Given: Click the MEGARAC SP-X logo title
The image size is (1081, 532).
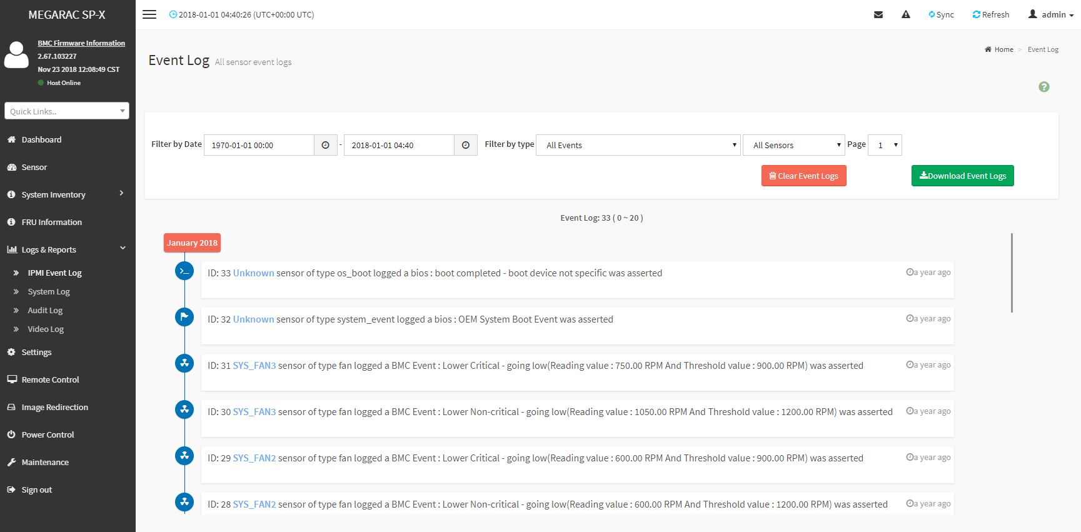Looking at the screenshot, I should click(67, 14).
